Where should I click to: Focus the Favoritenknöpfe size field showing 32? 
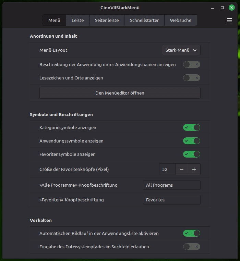(167, 169)
